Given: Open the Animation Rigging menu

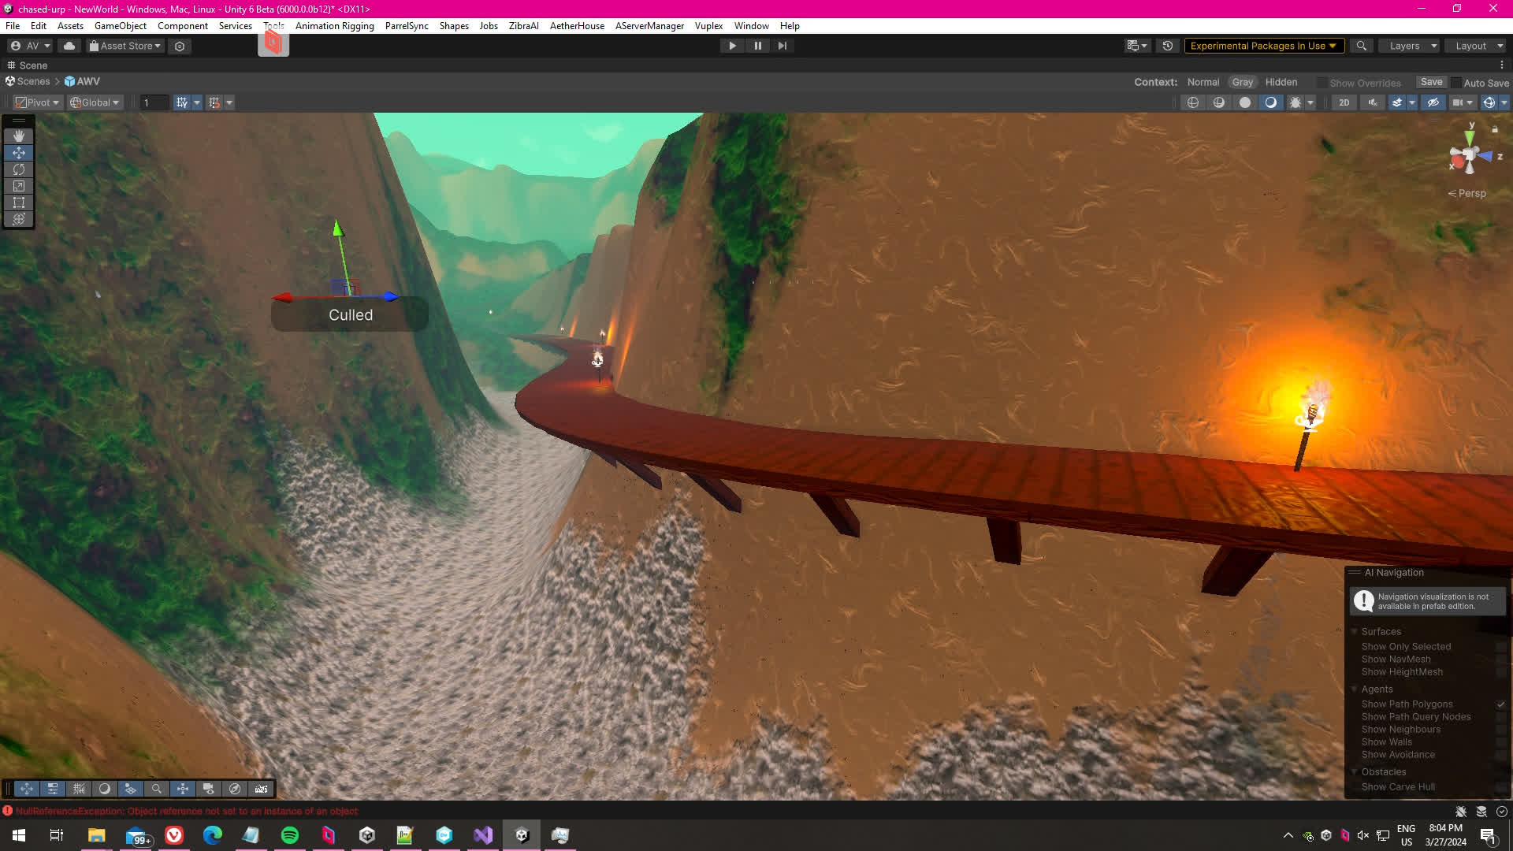Looking at the screenshot, I should pyautogui.click(x=334, y=26).
